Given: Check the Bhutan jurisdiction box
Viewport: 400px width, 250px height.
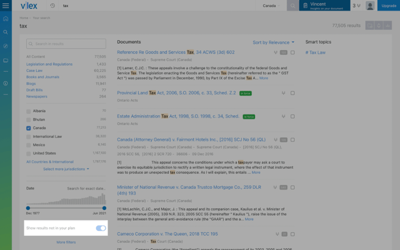Looking at the screenshot, I should [x=29, y=120].
